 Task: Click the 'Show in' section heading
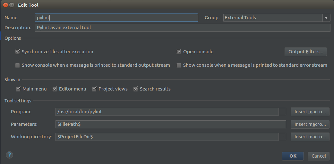tap(13, 80)
